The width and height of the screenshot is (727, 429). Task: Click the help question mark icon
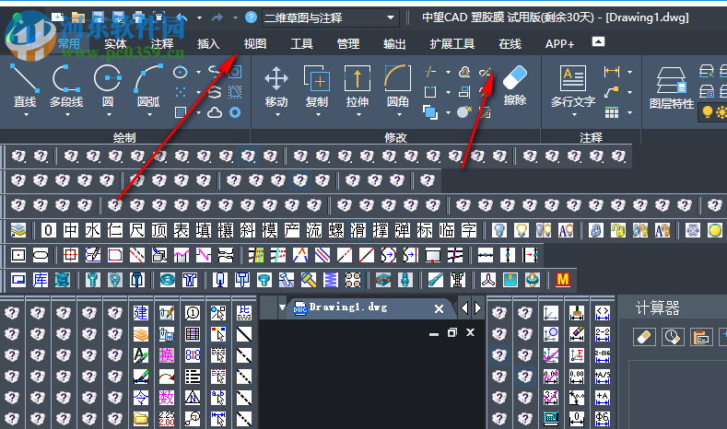(251, 17)
